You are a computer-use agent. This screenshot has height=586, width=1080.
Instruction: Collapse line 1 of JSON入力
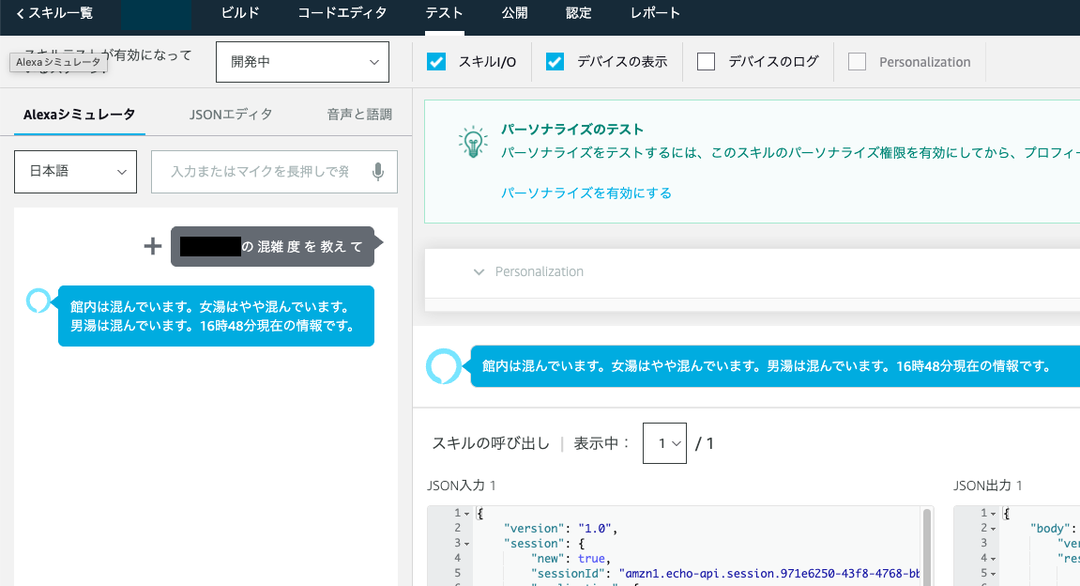(466, 514)
